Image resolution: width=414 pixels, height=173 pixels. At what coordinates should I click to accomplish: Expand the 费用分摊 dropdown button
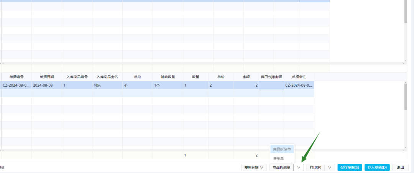point(254,168)
